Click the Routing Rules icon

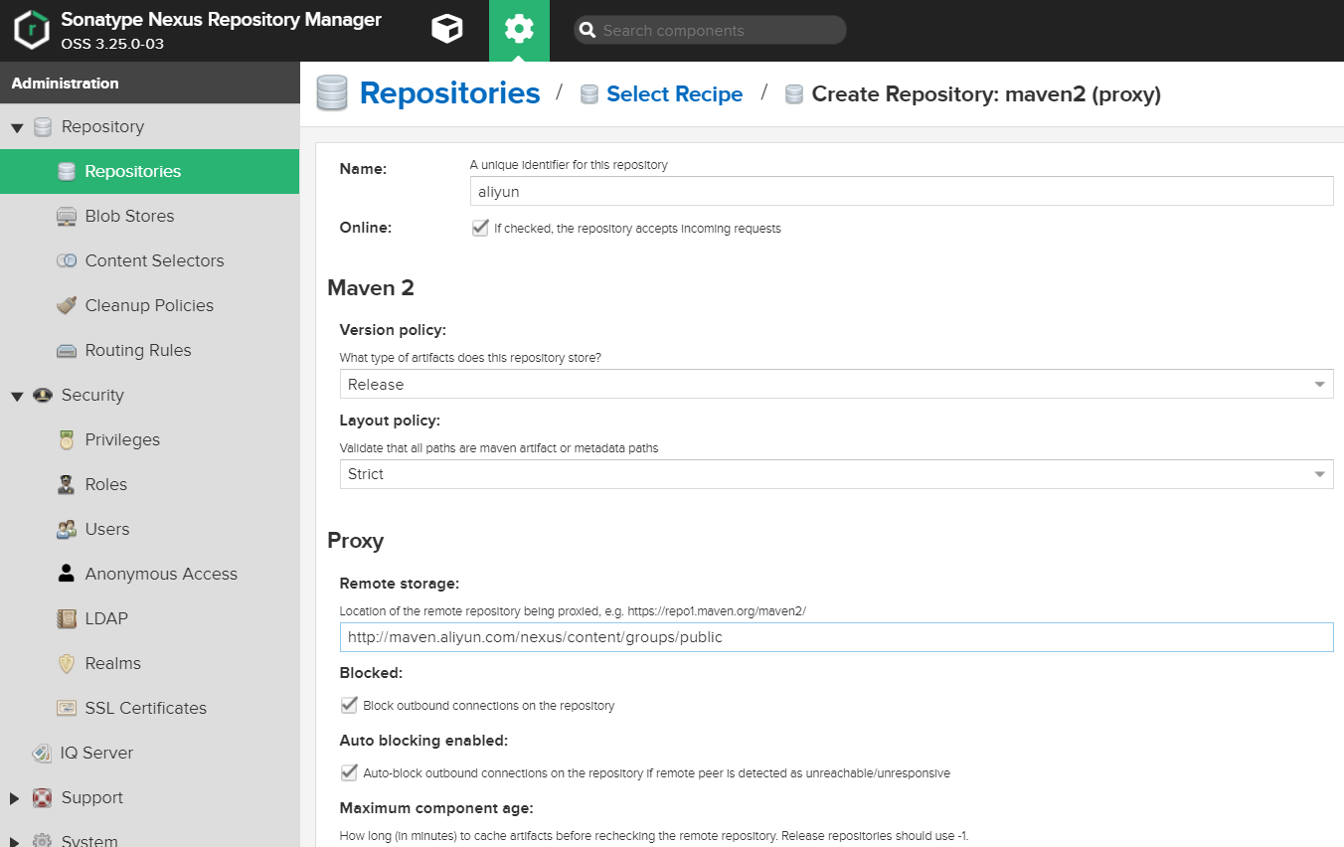coord(67,351)
